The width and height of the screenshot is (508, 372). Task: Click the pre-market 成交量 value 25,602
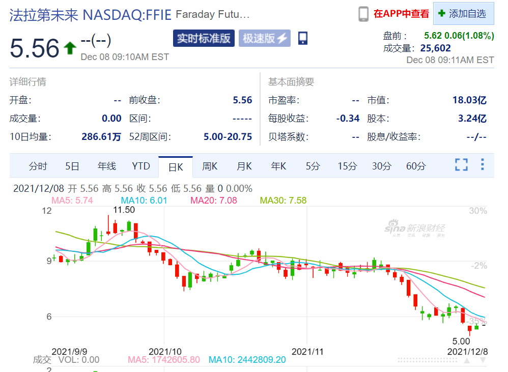[435, 48]
